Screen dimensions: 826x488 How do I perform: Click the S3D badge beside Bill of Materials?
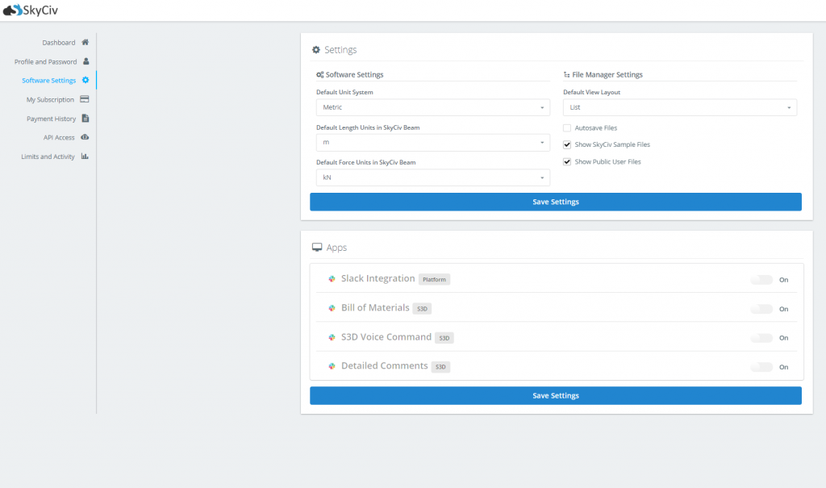click(x=422, y=309)
